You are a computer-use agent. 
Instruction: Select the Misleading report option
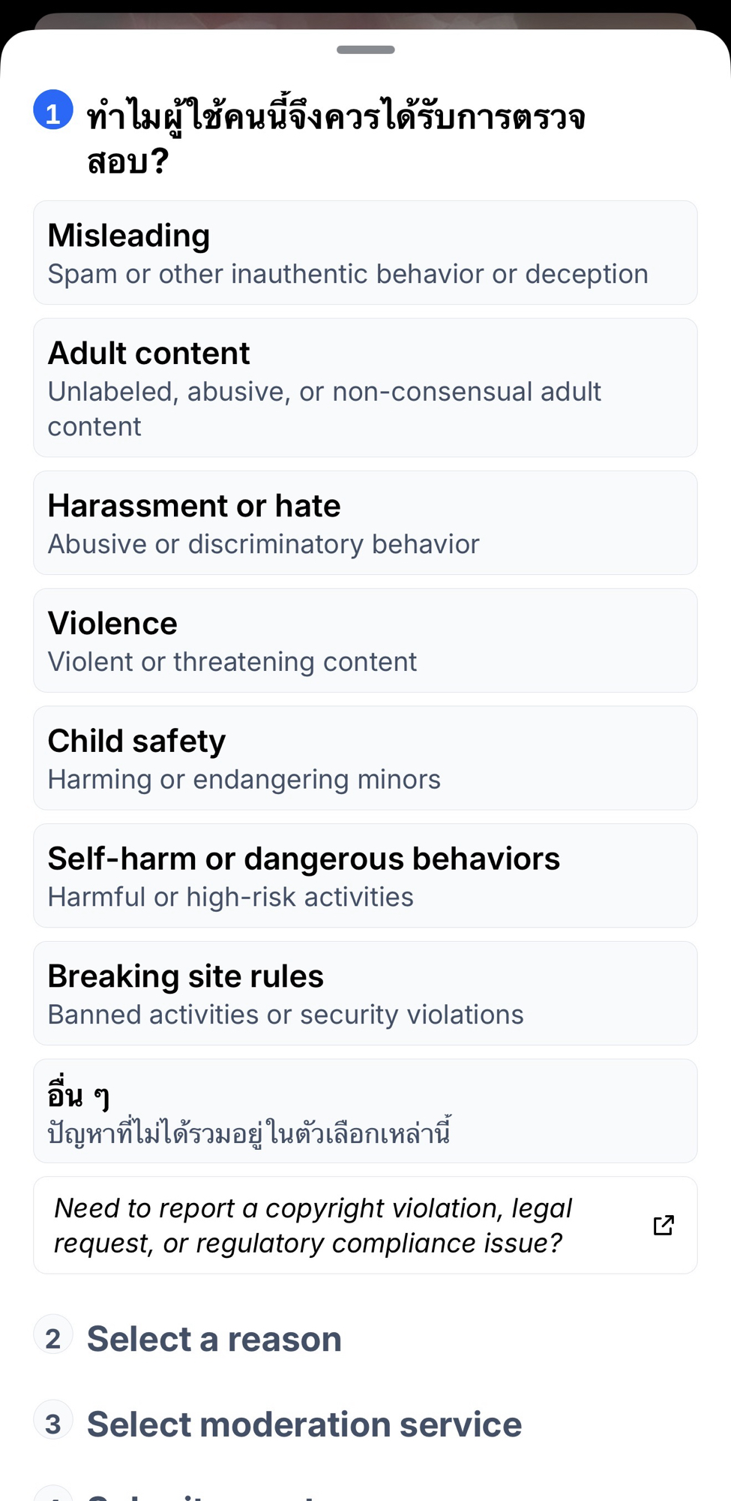point(365,252)
